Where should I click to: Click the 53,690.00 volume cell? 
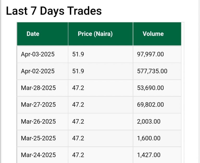(x=151, y=88)
